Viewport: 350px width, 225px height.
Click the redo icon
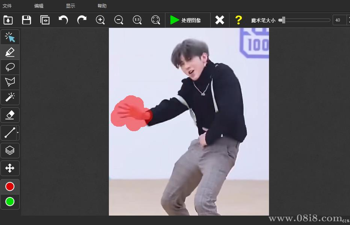coord(81,20)
